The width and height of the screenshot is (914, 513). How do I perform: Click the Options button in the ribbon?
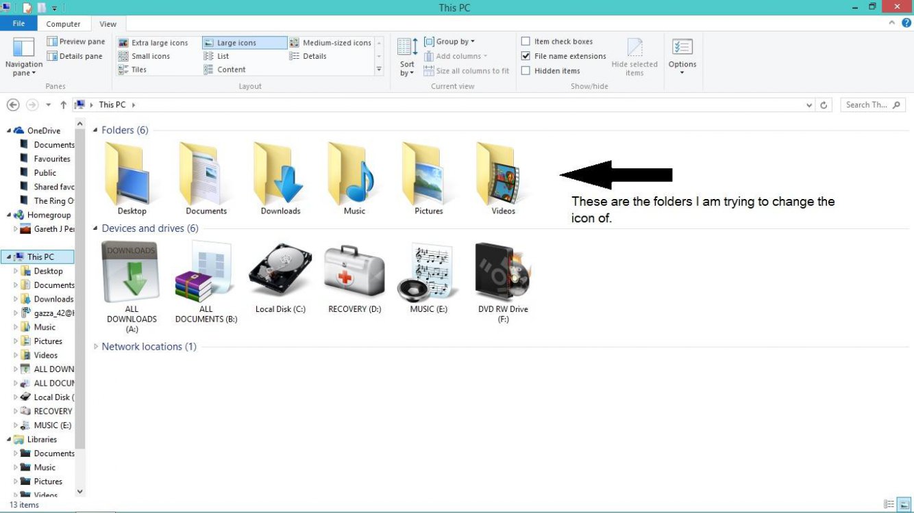[682, 55]
